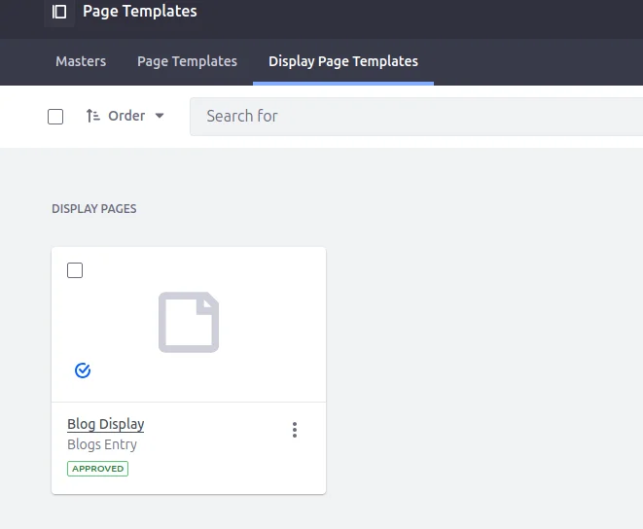This screenshot has height=529, width=643.
Task: Toggle the product menu sidebar icon
Action: click(x=59, y=12)
